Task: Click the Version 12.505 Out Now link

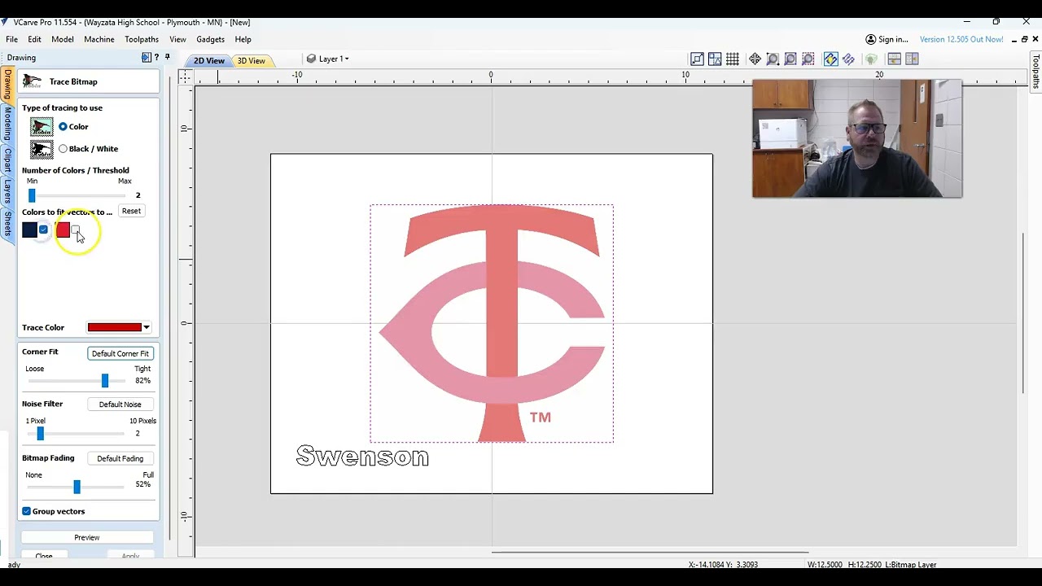Action: [961, 39]
